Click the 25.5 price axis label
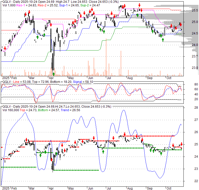This screenshot has height=190, width=199. (195, 10)
